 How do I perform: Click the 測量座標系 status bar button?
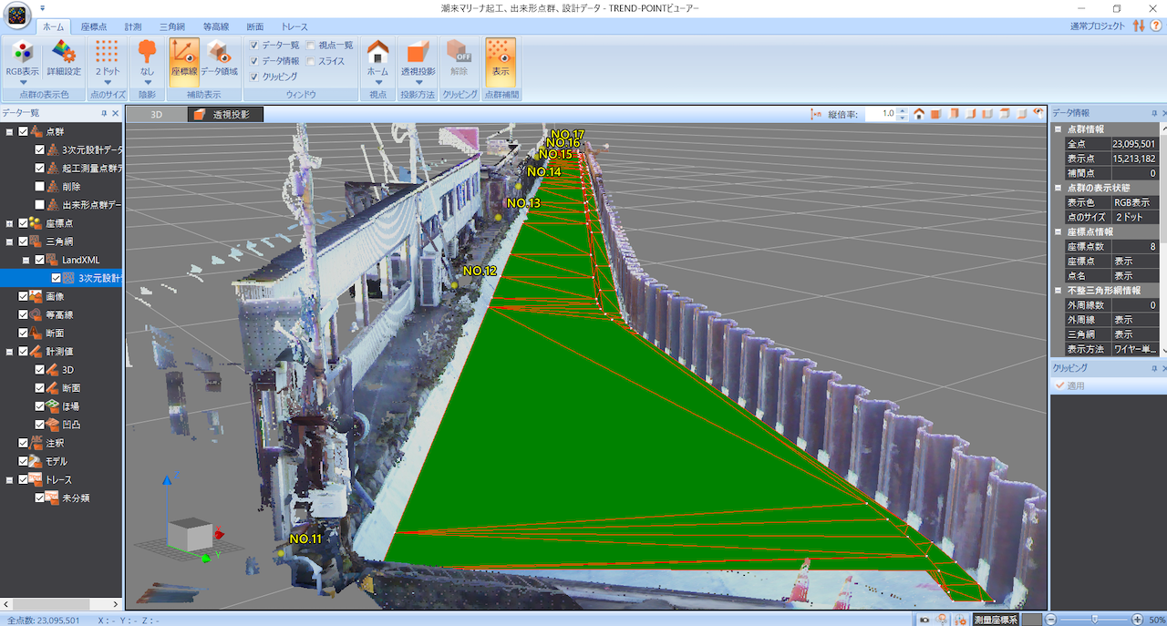coord(995,620)
